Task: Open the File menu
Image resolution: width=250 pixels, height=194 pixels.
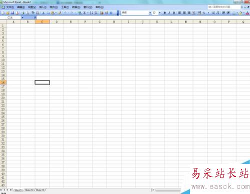Action: pyautogui.click(x=10, y=7)
